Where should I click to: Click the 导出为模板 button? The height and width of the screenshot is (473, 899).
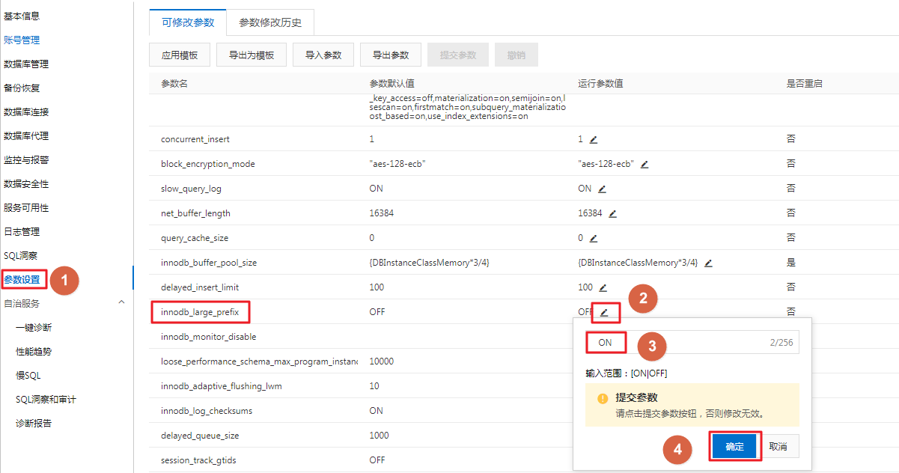pyautogui.click(x=252, y=55)
